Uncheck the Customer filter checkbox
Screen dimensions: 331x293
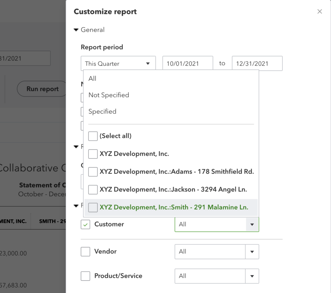pos(85,224)
